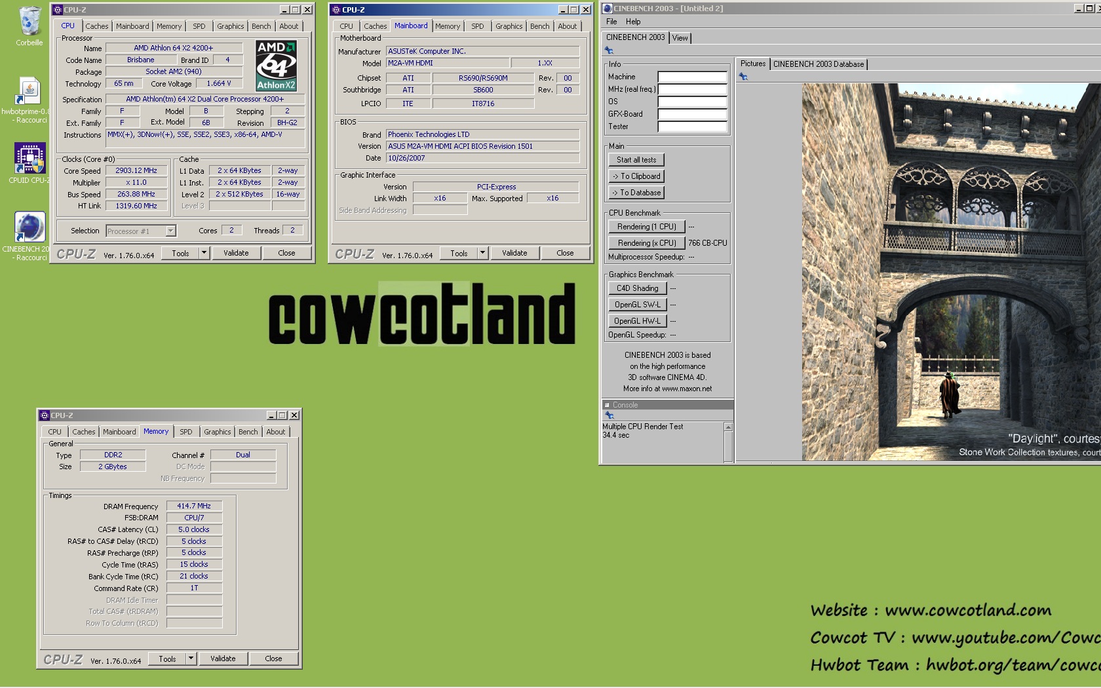This screenshot has width=1101, height=688.
Task: Run Rendering (1 CPU) benchmark
Action: pyautogui.click(x=647, y=227)
